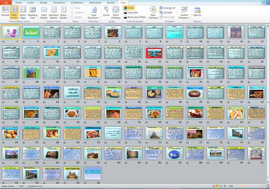Switch to Reading View in the ribbon
The image size is (270, 189).
click(x=32, y=13)
